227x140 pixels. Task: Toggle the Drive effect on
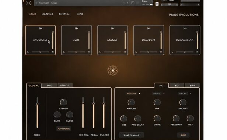point(164,94)
